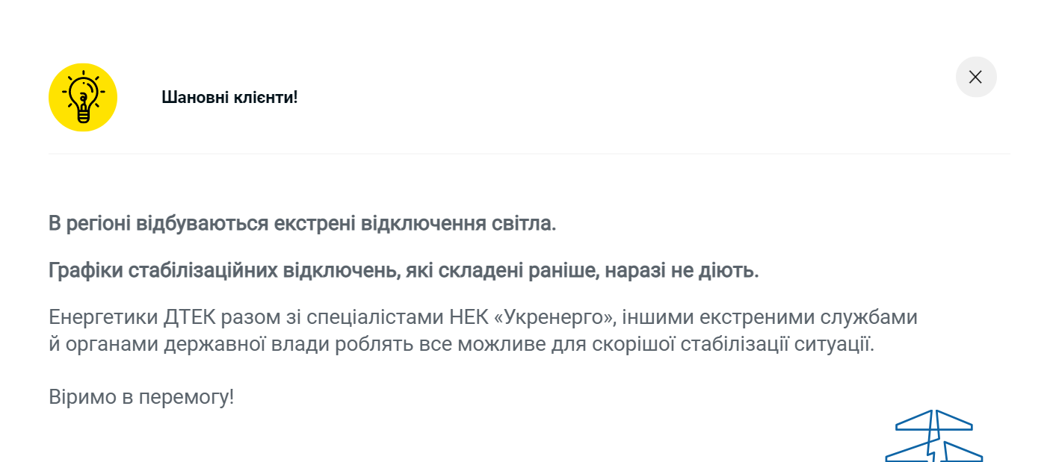1056x462 pixels.
Task: Click the heading «Шановні клієнти!»
Action: click(x=229, y=97)
